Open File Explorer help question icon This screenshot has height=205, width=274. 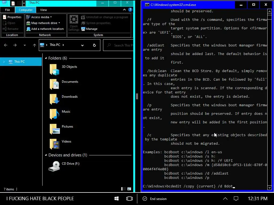click(x=130, y=10)
